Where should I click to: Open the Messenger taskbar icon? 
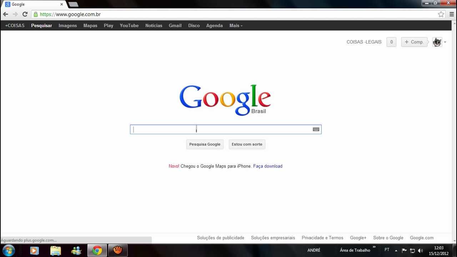tap(76, 251)
